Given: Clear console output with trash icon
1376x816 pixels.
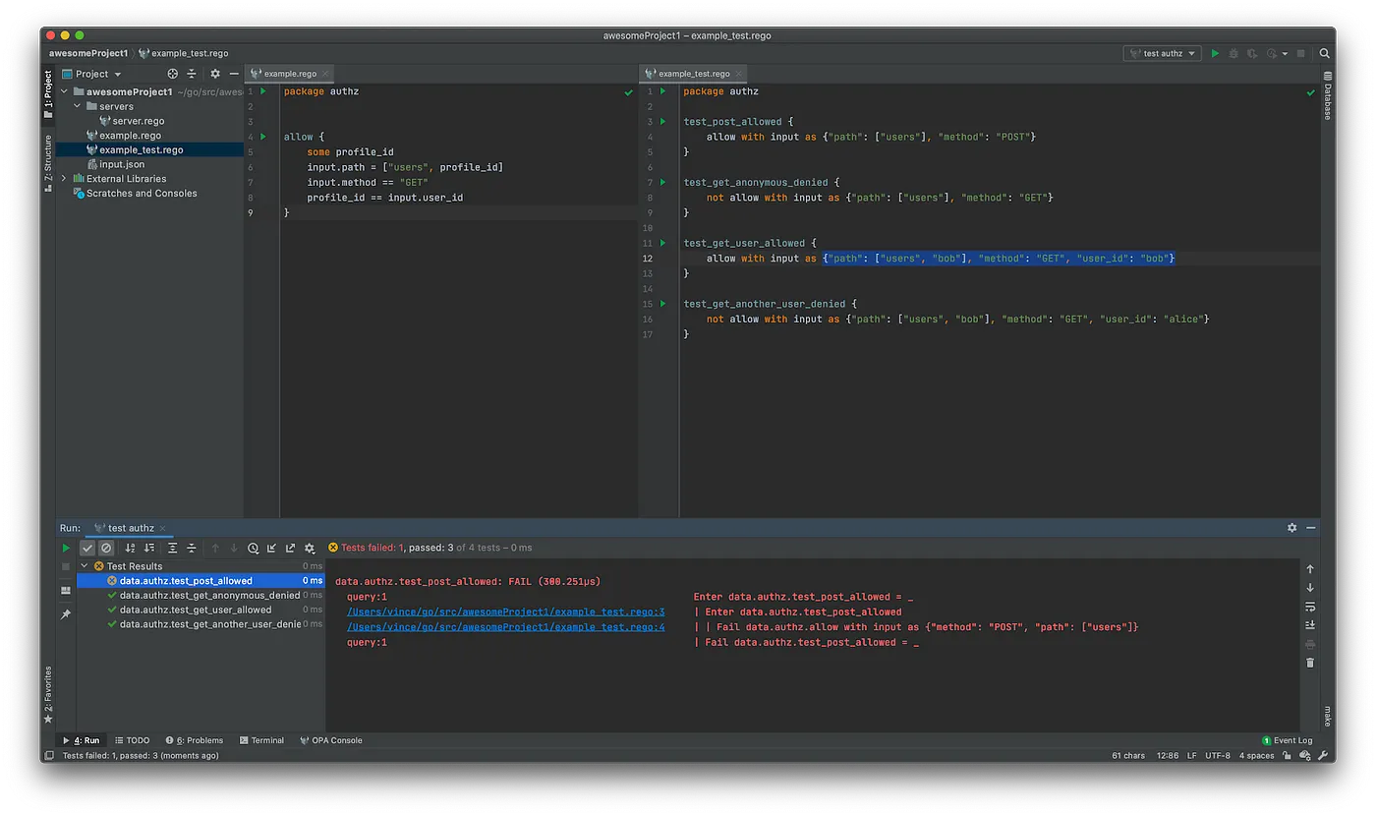Looking at the screenshot, I should click(1310, 663).
